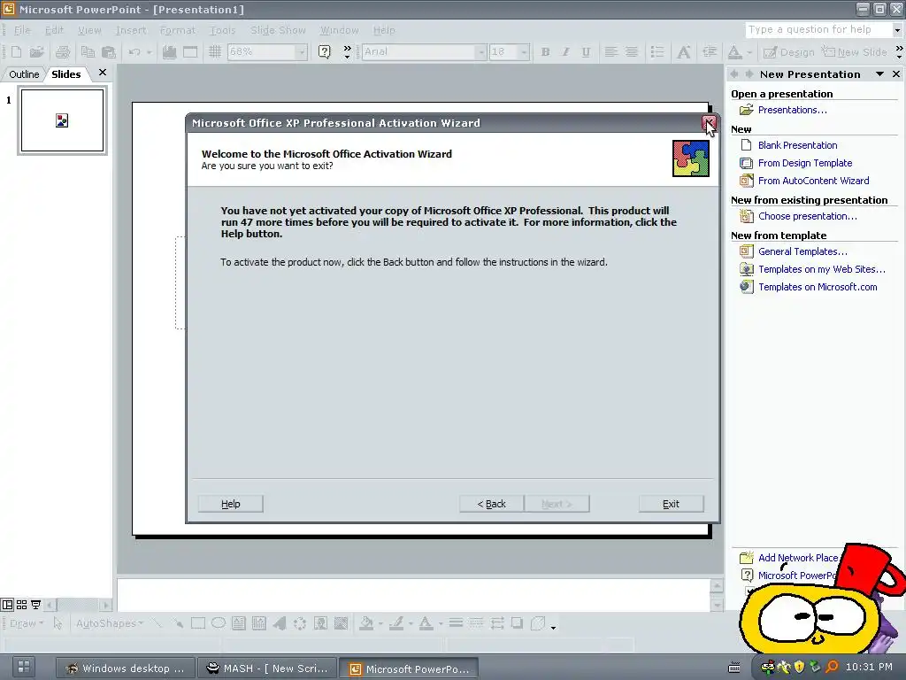Image resolution: width=906 pixels, height=680 pixels.
Task: Click the Font Color A on Drawing toolbar
Action: 426,623
